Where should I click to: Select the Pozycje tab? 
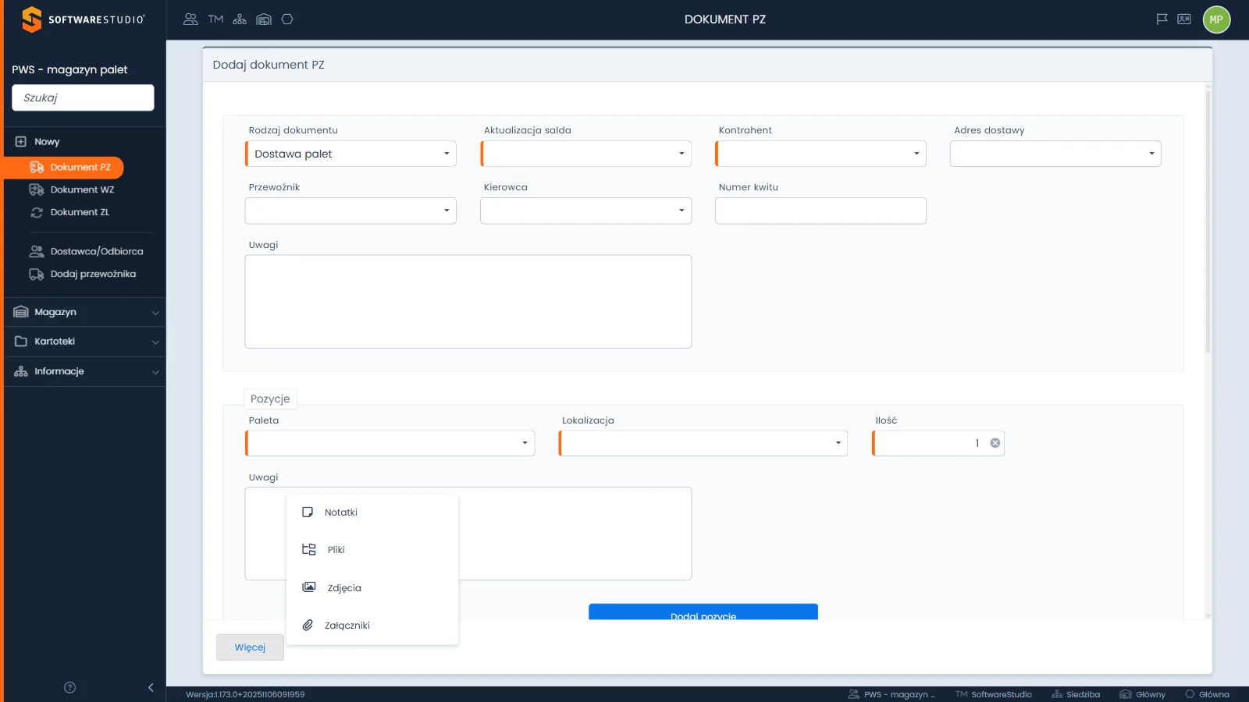click(x=270, y=399)
